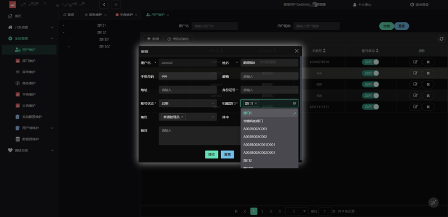Expand the 开发资源 sidebar menu
Viewport: 448px width, 217px height.
[30, 27]
